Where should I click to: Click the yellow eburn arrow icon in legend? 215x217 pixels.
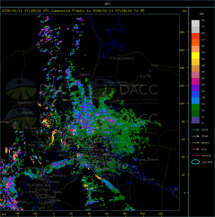(195, 143)
